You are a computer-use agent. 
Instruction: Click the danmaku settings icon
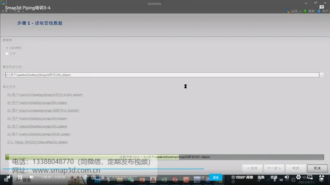pyautogui.click(x=93, y=177)
